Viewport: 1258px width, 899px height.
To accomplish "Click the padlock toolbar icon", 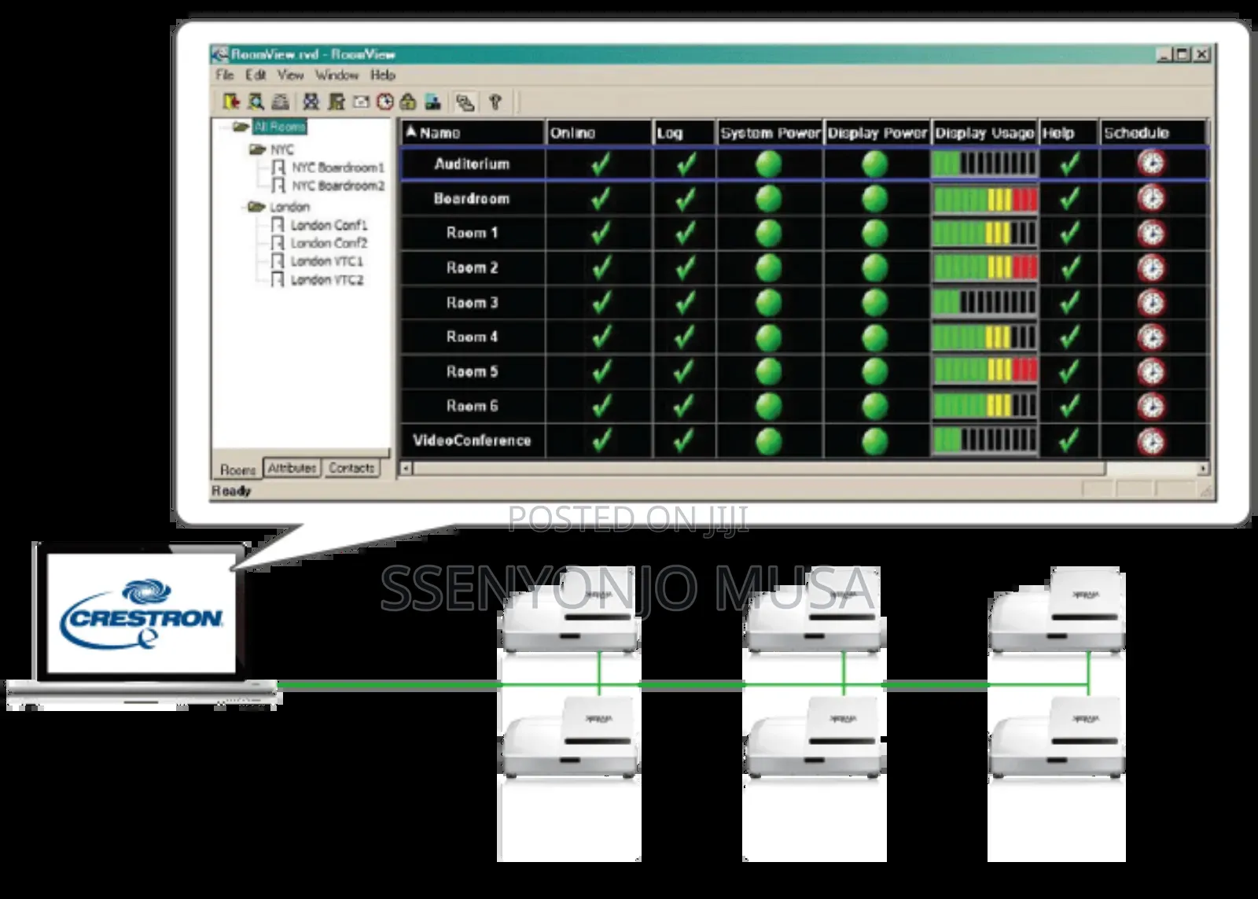I will point(407,101).
